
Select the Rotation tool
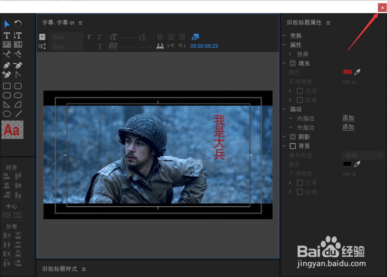tap(18, 24)
